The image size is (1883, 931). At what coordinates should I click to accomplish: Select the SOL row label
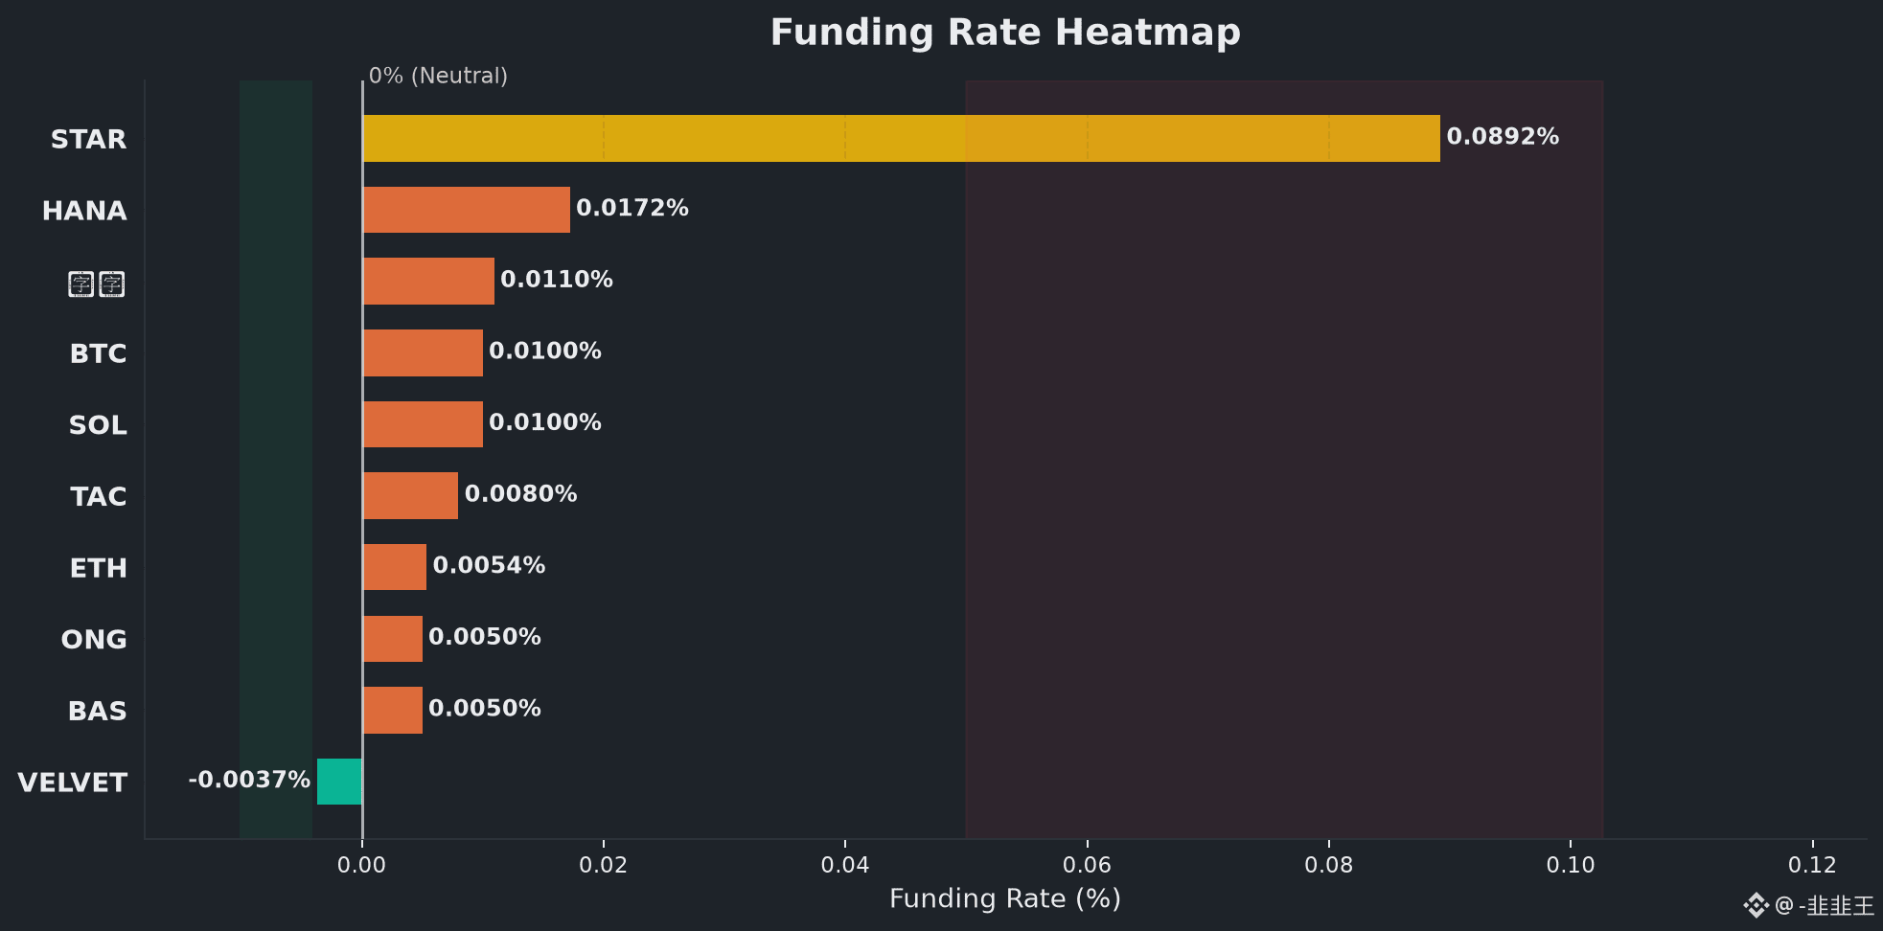coord(98,425)
